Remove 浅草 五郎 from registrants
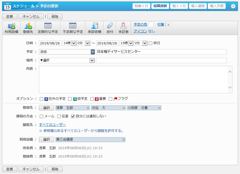Viewport: 240px width, 174px height. tap(88, 108)
